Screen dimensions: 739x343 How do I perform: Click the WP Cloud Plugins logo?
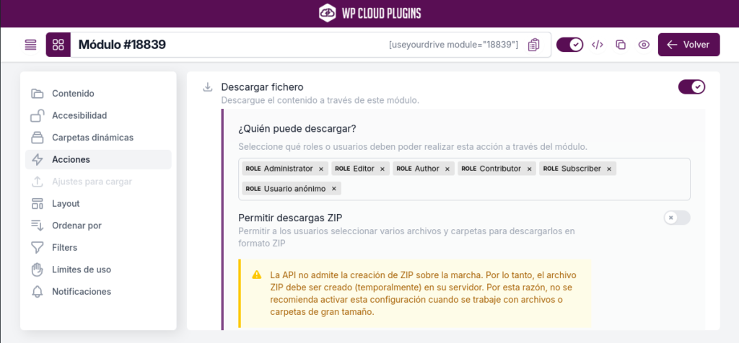coord(369,13)
